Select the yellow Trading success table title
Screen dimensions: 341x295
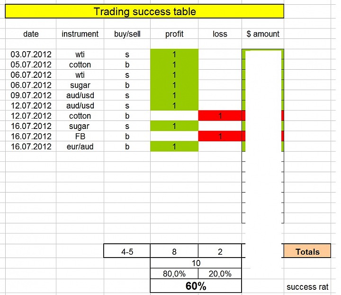144,11
